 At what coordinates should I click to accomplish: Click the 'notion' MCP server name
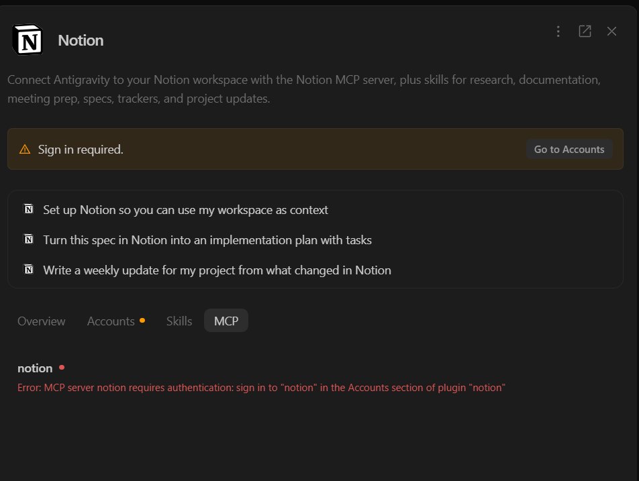35,368
